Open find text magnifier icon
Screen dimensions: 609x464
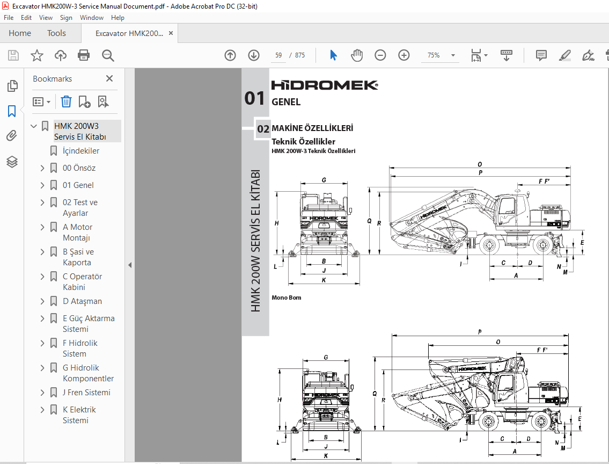[108, 55]
